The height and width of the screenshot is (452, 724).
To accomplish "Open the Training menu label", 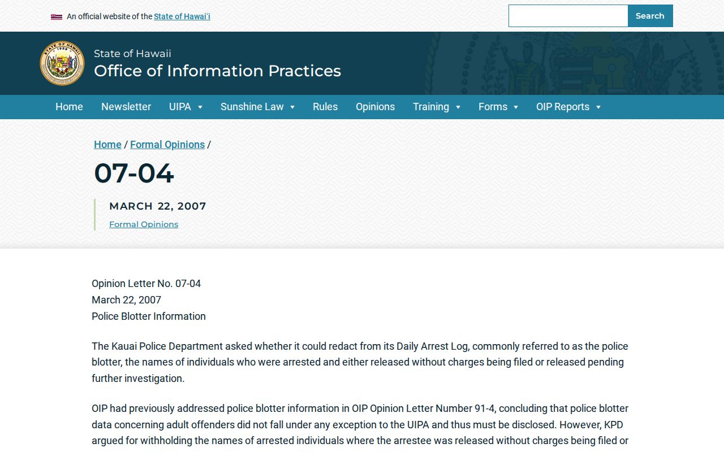I will [431, 107].
